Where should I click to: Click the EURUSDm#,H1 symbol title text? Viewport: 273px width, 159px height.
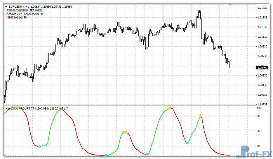pos(19,6)
